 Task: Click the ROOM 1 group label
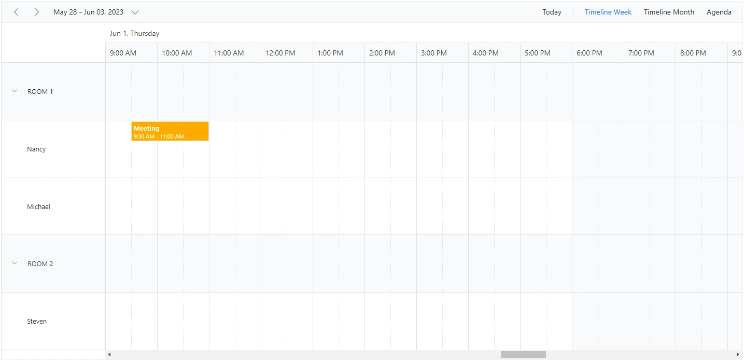[x=40, y=91]
